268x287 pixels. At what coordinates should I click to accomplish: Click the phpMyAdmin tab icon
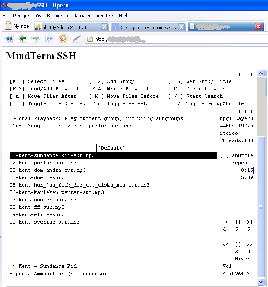tap(38, 27)
